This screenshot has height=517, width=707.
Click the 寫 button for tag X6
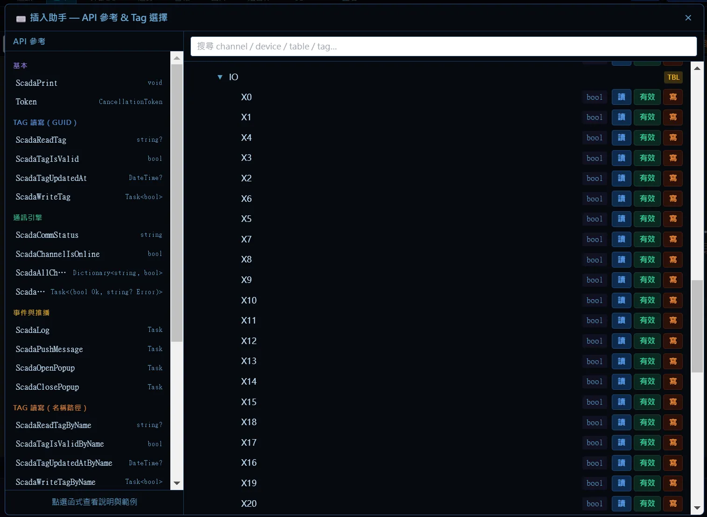(x=672, y=199)
